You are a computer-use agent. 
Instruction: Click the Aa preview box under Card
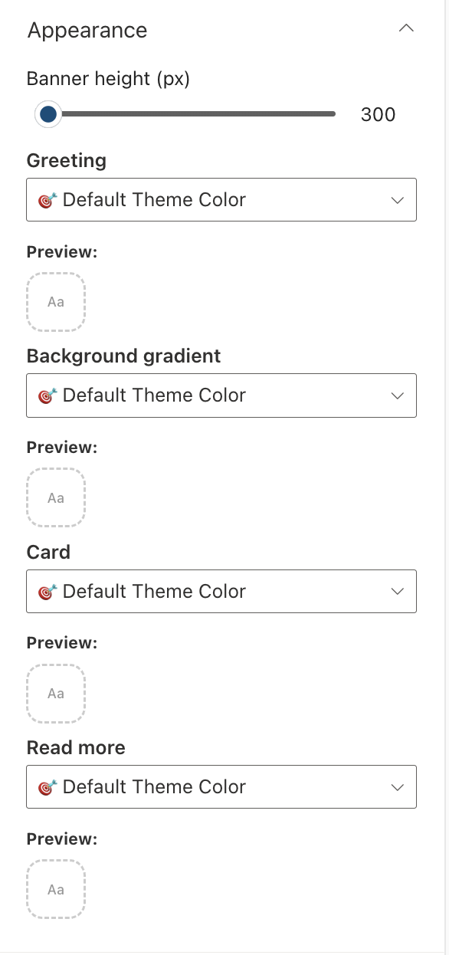[x=55, y=693]
